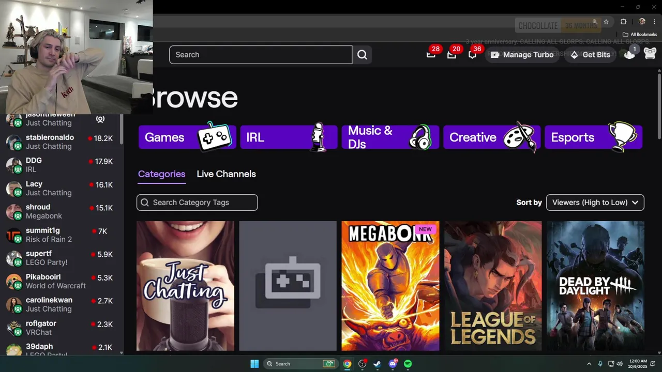Open stableronaldo channel in sidebar
The image size is (662, 372).
(x=61, y=142)
